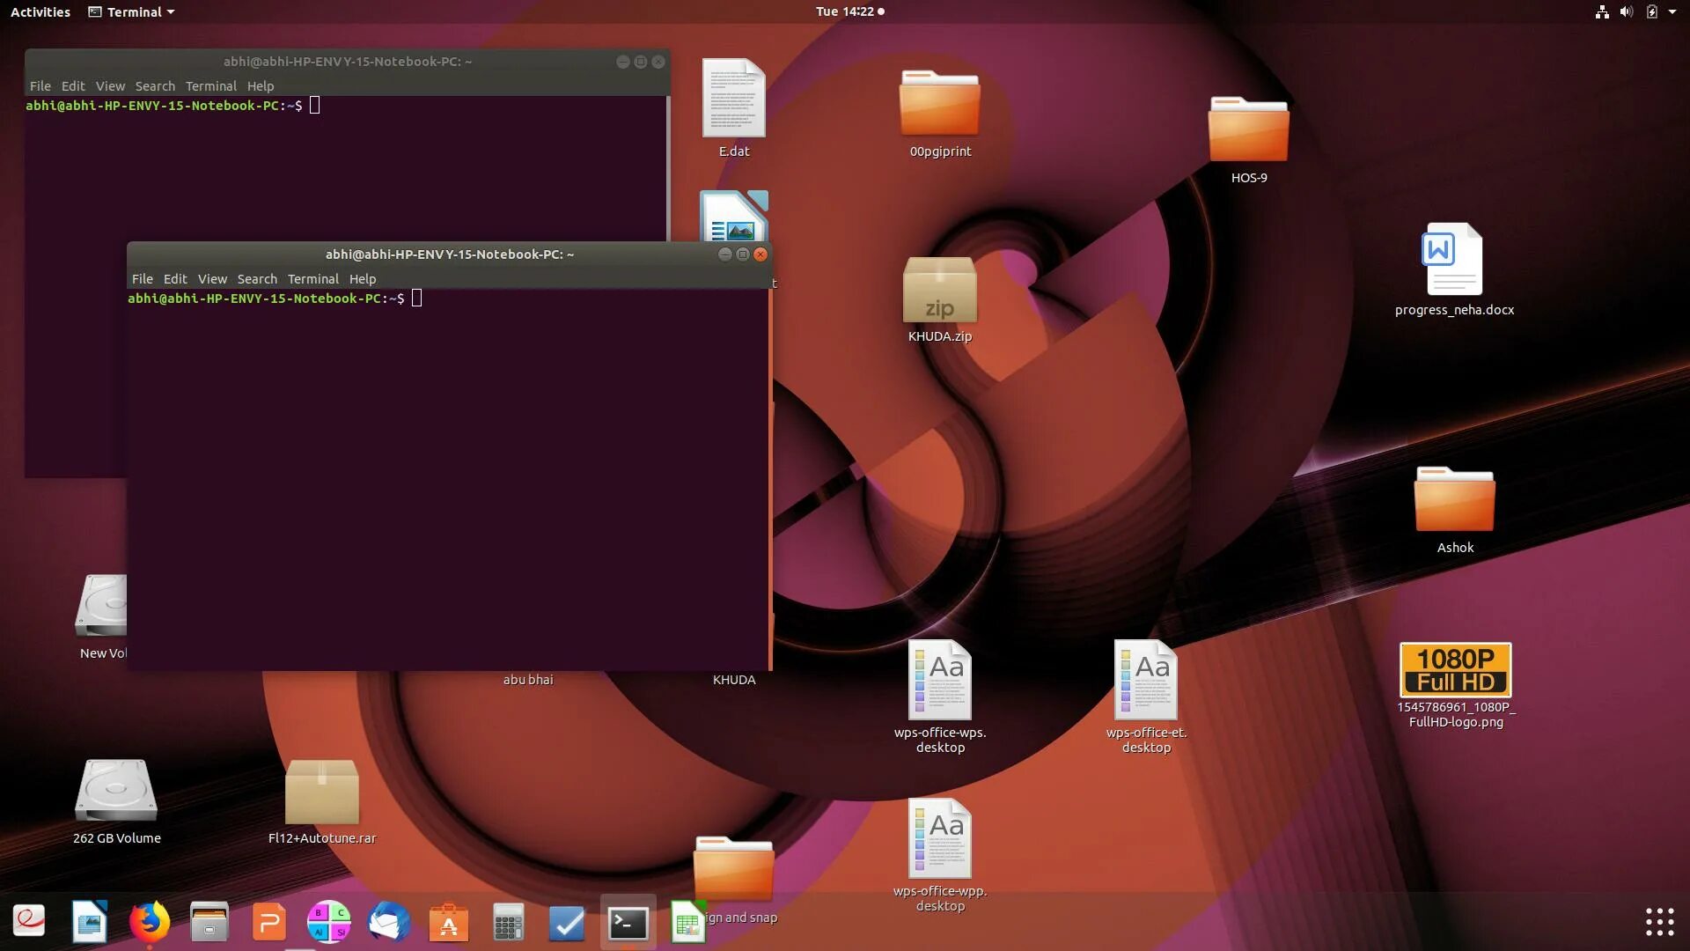Select the 00pgiprint folder

point(939,113)
